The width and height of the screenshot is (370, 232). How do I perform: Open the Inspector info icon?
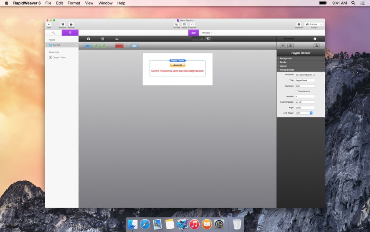(299, 24)
